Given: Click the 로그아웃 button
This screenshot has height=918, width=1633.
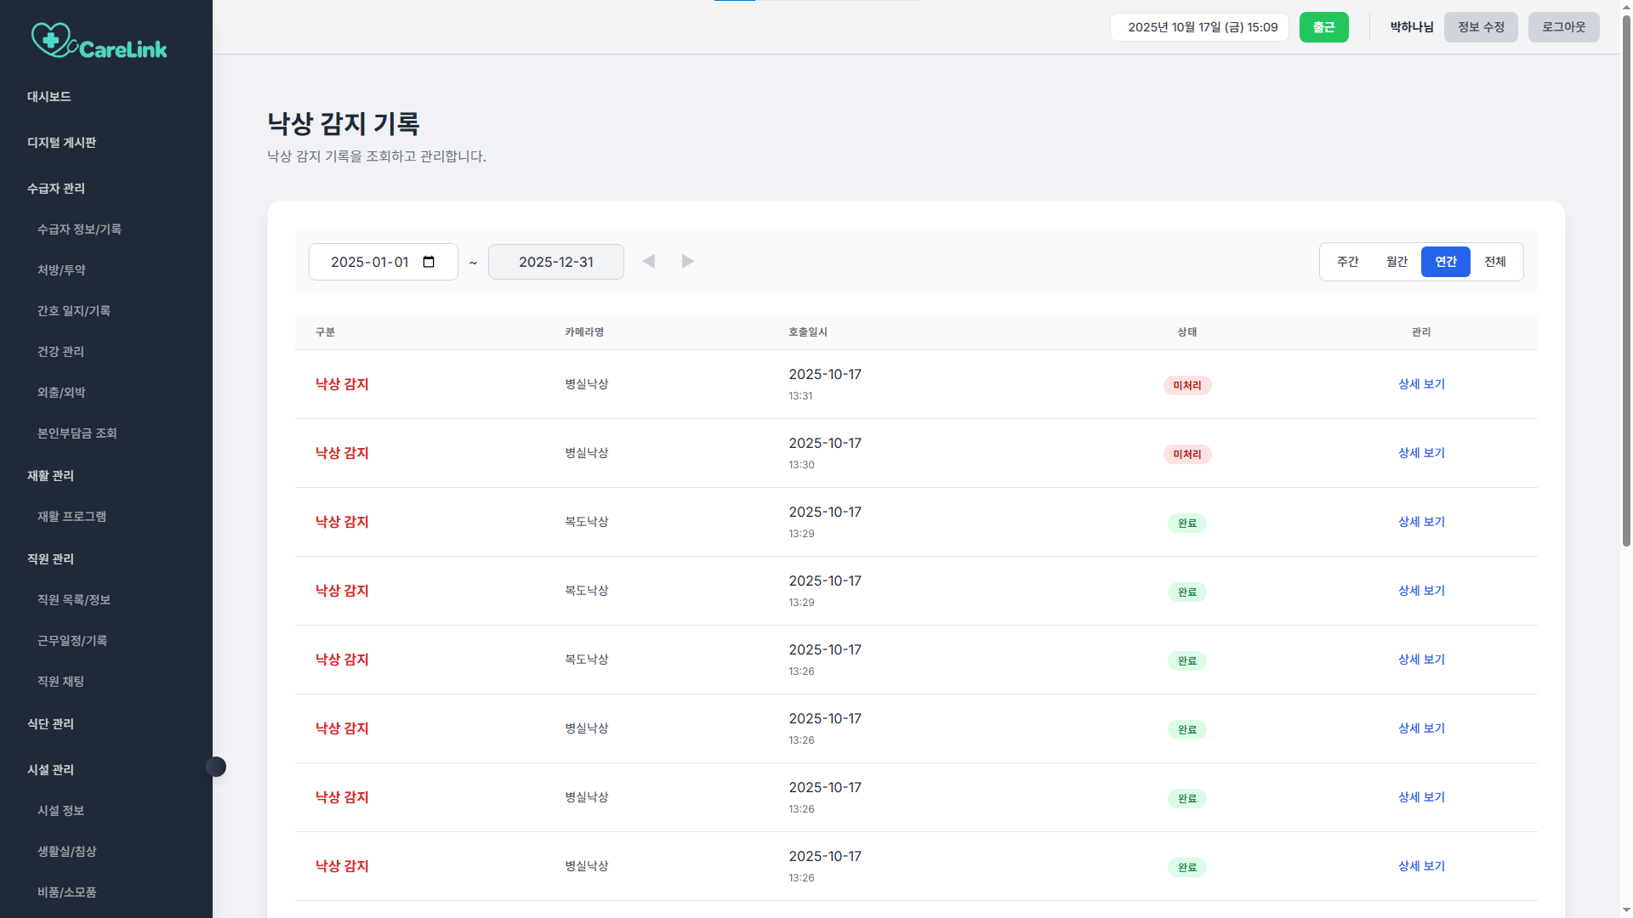Looking at the screenshot, I should click(1563, 27).
